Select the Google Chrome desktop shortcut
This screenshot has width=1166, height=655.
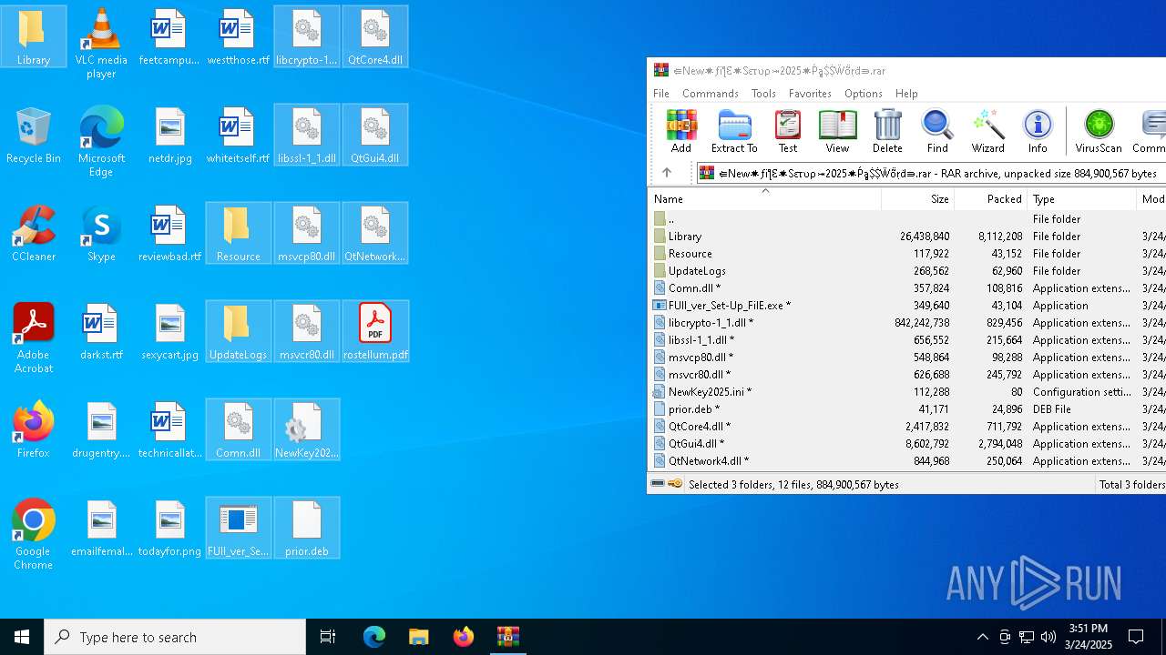coord(34,534)
